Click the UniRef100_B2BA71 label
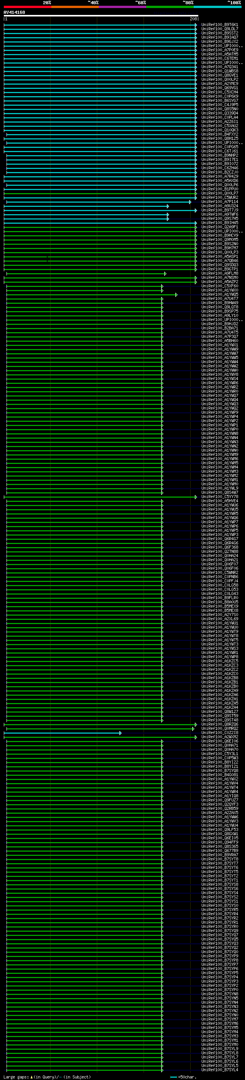The image size is (245, 1080). click(x=220, y=328)
